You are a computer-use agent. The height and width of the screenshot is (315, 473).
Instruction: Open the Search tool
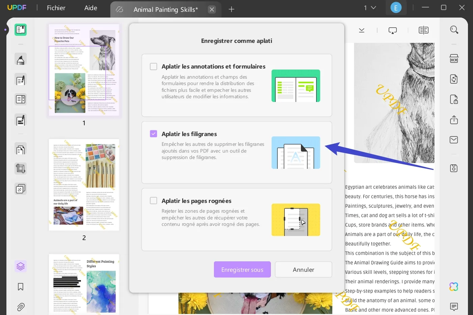[x=454, y=30]
